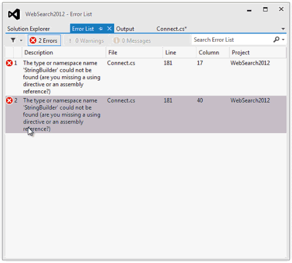Click the filter funnel icon
The height and width of the screenshot is (263, 292).
click(x=13, y=40)
